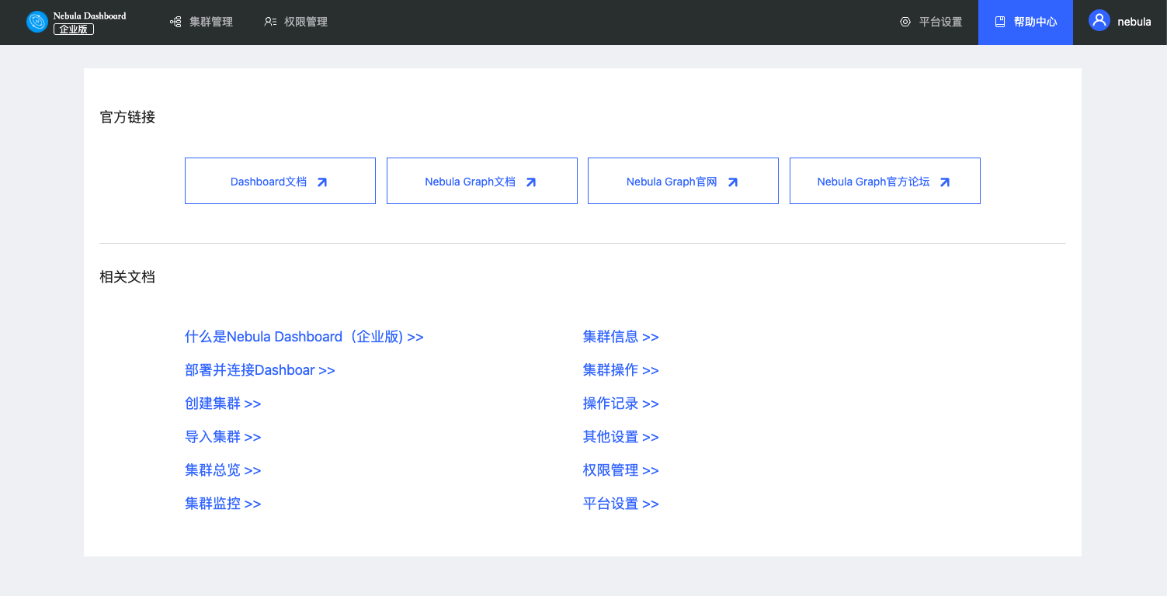Open the 什么是Nebula Dashboard（企业版）link
The width and height of the screenshot is (1167, 596).
[x=304, y=337]
